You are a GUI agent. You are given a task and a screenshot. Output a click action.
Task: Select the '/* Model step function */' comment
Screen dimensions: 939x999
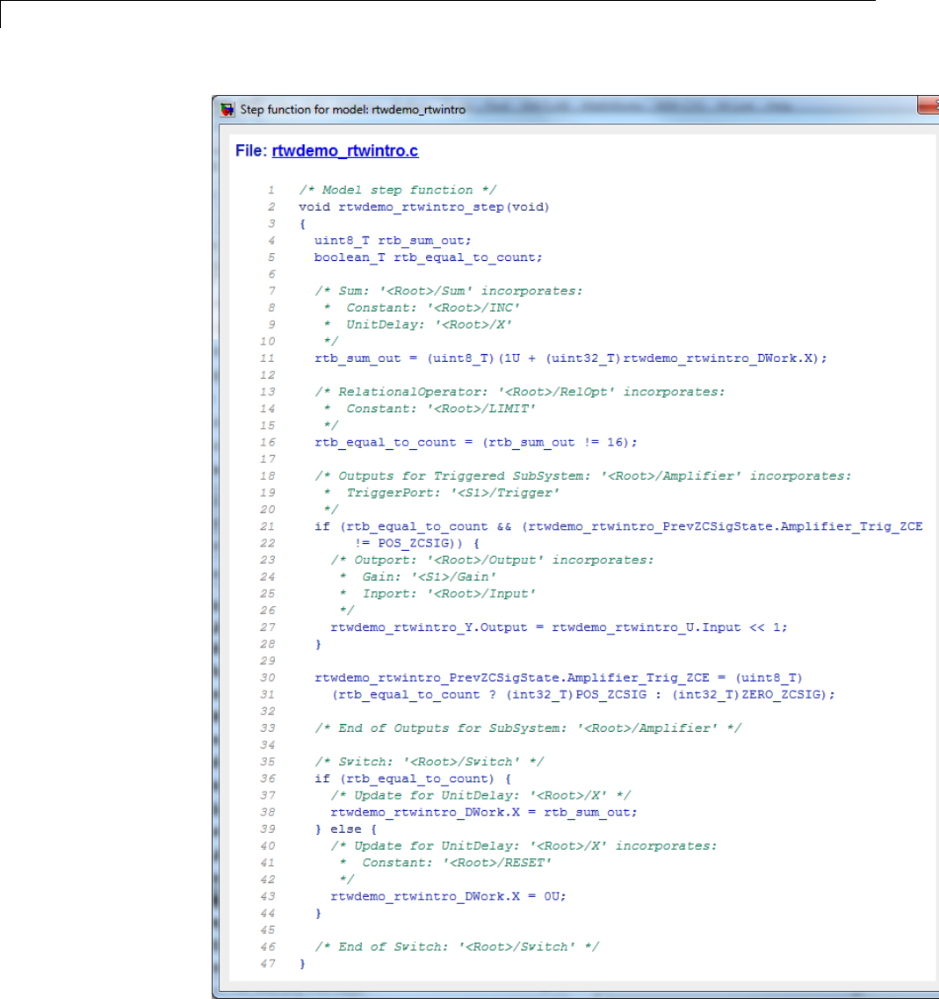click(x=398, y=190)
